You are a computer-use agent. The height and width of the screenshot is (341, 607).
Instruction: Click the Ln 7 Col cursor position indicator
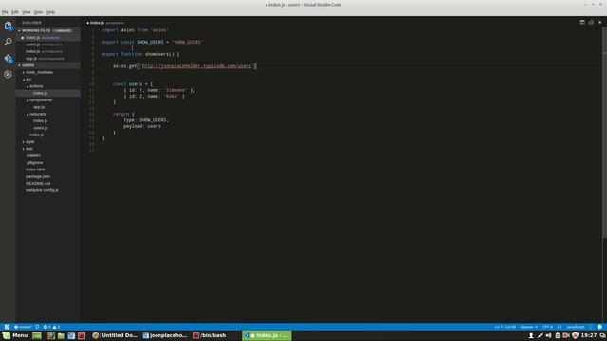[506, 327]
